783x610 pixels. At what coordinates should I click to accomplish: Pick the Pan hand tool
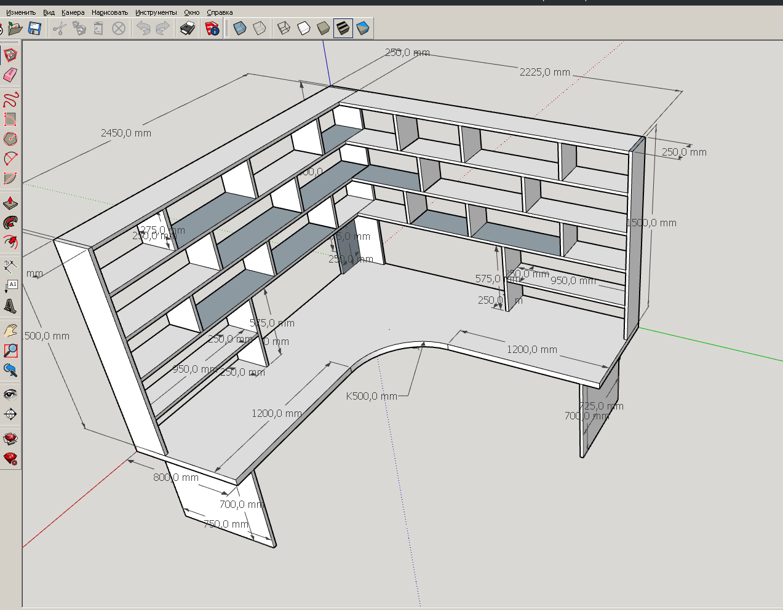pos(10,331)
